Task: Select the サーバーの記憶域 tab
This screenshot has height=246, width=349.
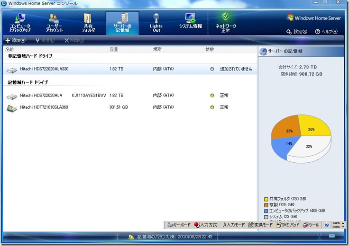Action: coord(122,23)
